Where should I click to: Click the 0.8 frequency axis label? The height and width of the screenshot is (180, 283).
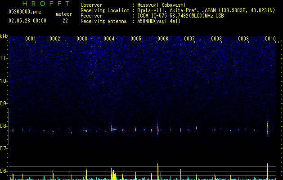(x=4, y=126)
